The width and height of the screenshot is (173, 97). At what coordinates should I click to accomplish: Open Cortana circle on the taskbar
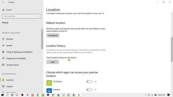12,95
